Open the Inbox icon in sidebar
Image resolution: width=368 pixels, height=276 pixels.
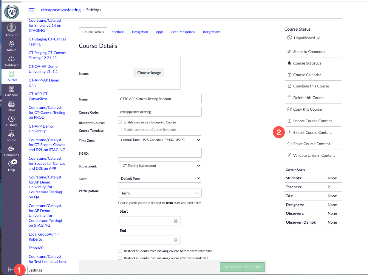tap(11, 104)
